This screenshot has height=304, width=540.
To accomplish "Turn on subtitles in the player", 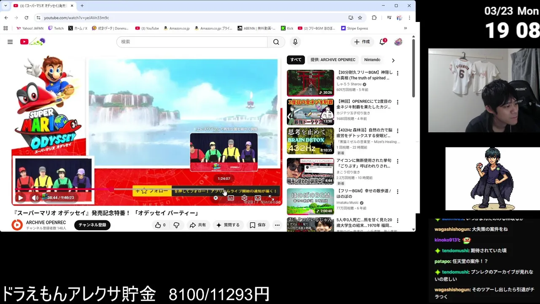I will coord(231,198).
